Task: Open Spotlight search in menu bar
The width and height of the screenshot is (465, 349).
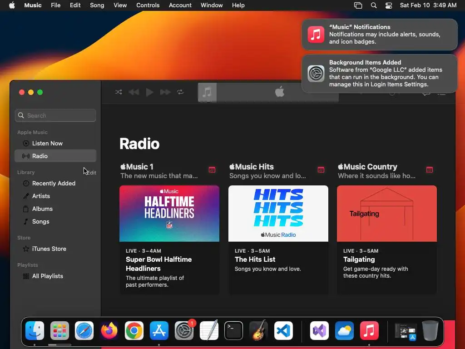Action: (374, 5)
